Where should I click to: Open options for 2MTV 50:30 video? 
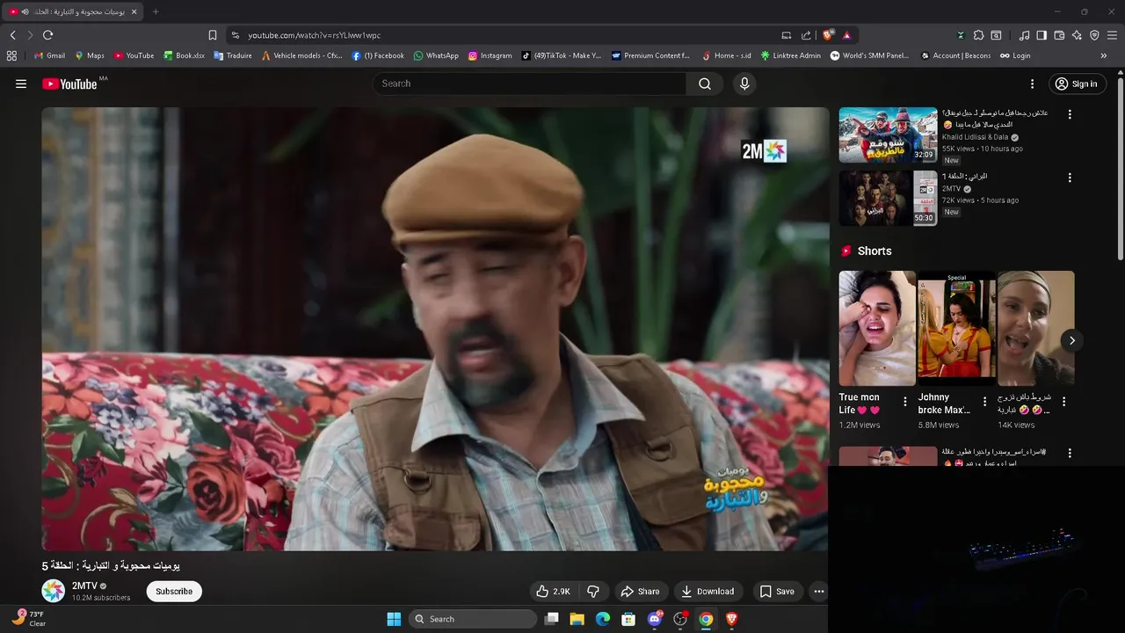click(1070, 178)
